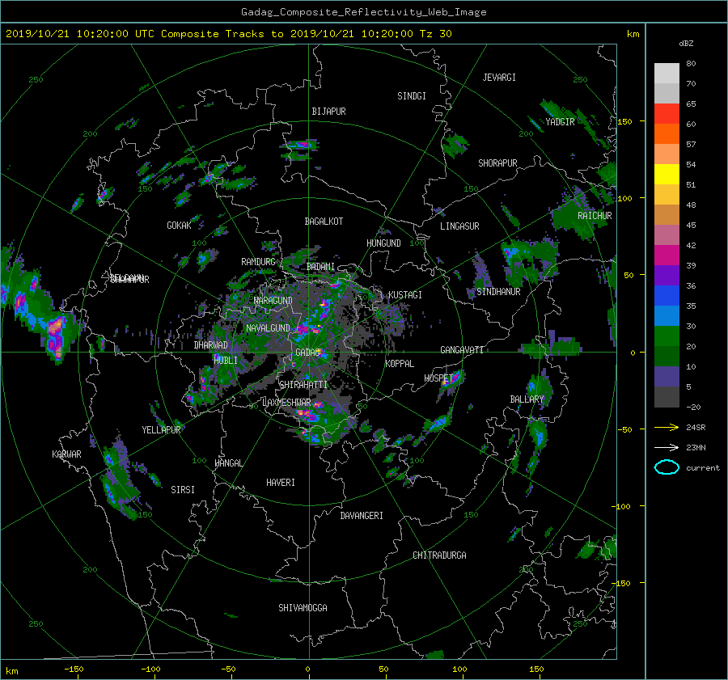Click the GADAG radar center label

point(308,353)
